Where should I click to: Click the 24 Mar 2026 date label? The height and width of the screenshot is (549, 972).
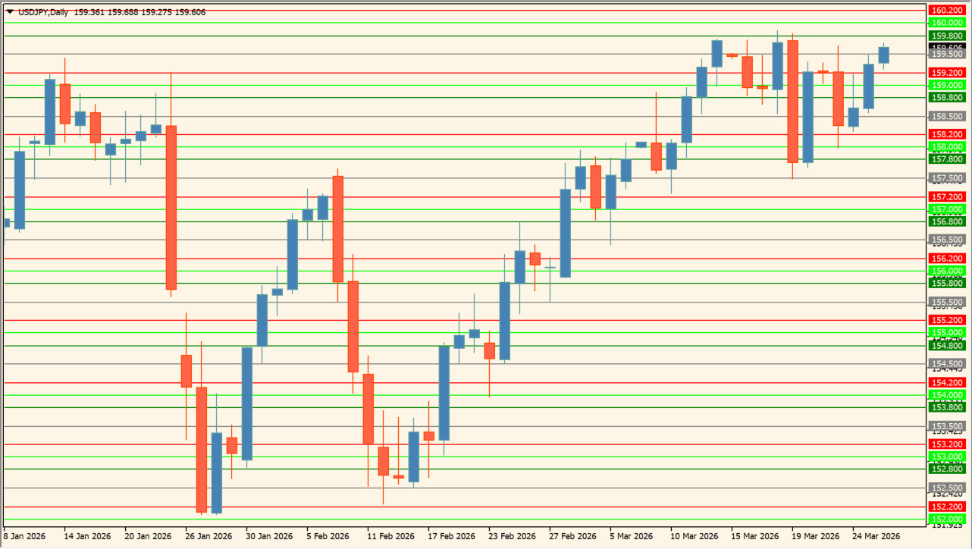876,536
